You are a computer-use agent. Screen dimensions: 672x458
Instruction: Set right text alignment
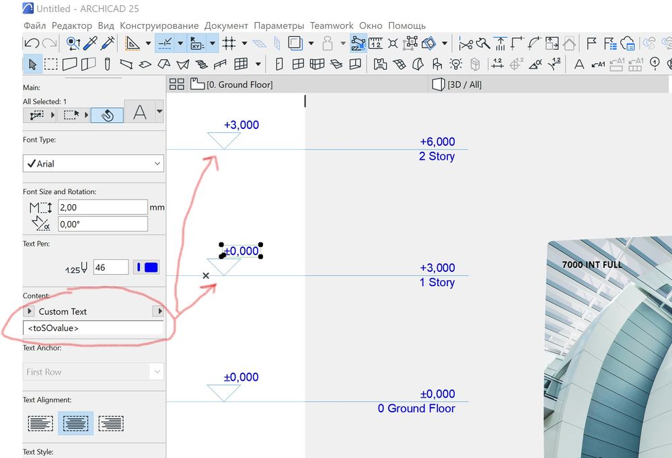click(x=110, y=423)
